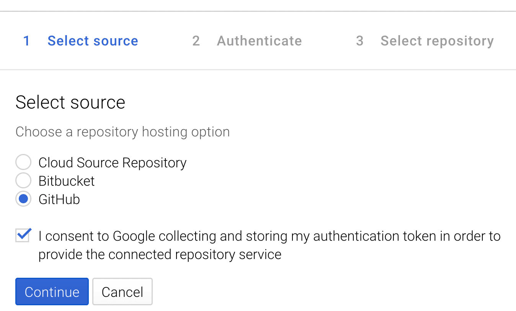Jump to step 2 Authenticate

point(247,41)
